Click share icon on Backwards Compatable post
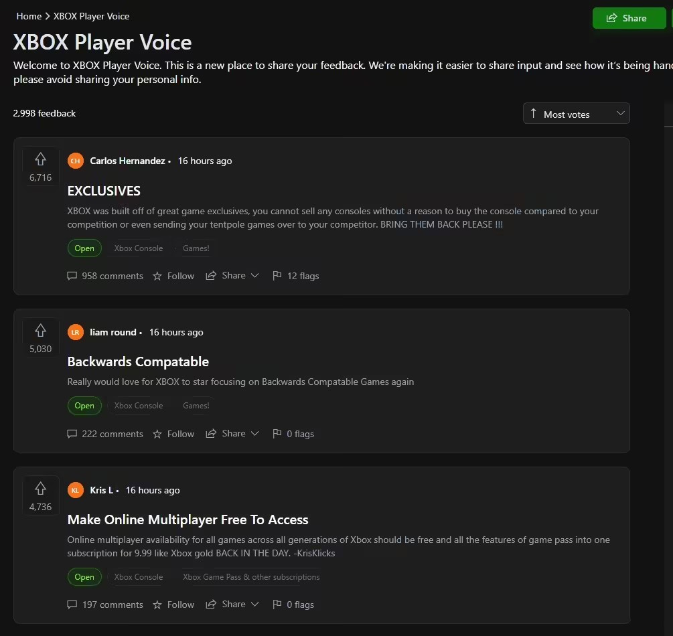This screenshot has width=673, height=636. coord(211,433)
